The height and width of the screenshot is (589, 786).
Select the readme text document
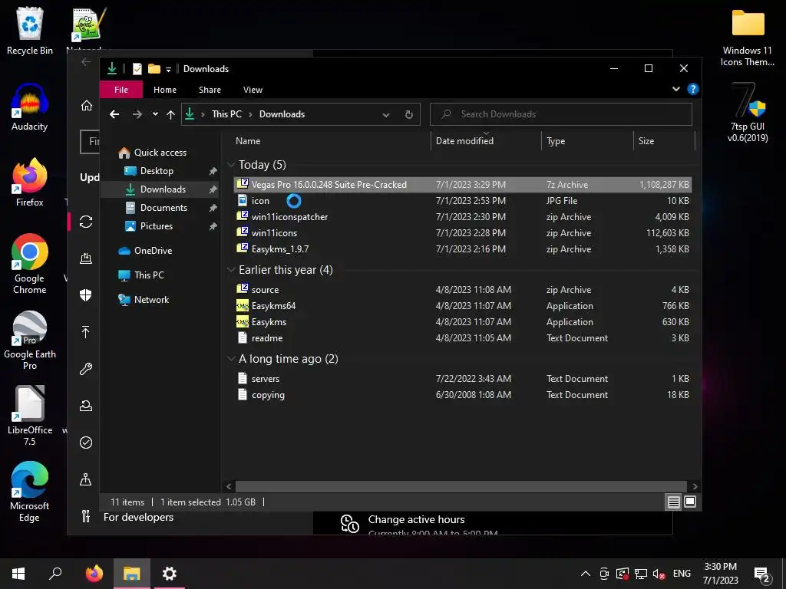(x=463, y=338)
